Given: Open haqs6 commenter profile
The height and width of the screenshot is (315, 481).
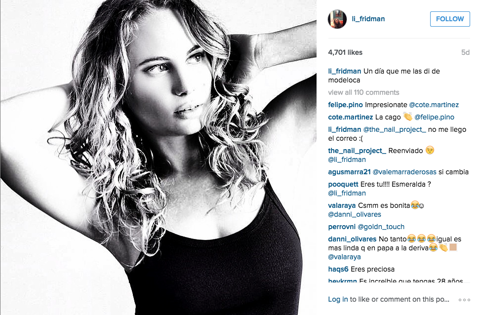Looking at the screenshot, I should 338,269.
